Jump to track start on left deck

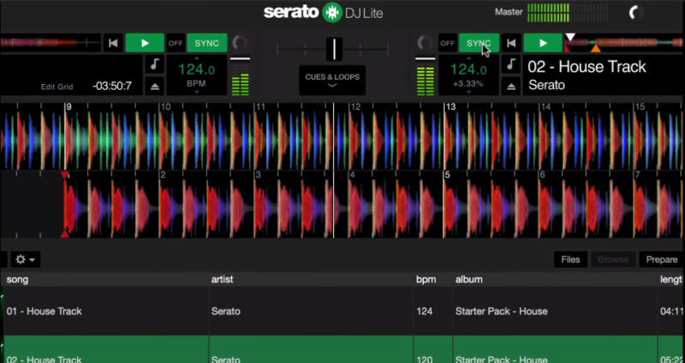[113, 44]
